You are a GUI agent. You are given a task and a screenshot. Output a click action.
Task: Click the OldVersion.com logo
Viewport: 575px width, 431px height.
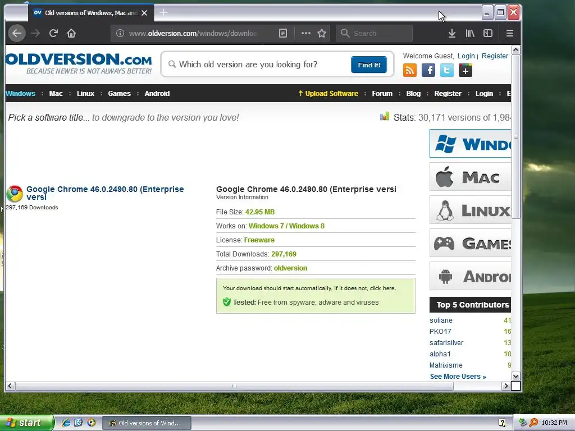[x=79, y=63]
